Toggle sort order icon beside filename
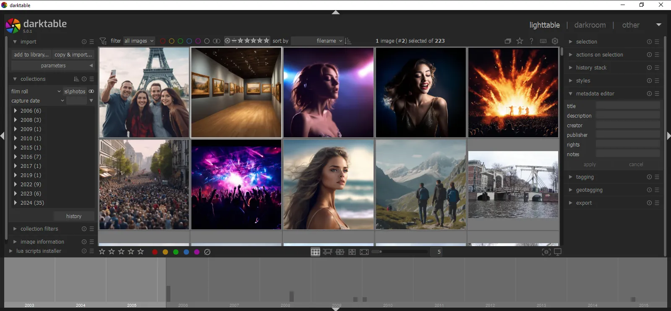This screenshot has height=311, width=671. pos(348,41)
